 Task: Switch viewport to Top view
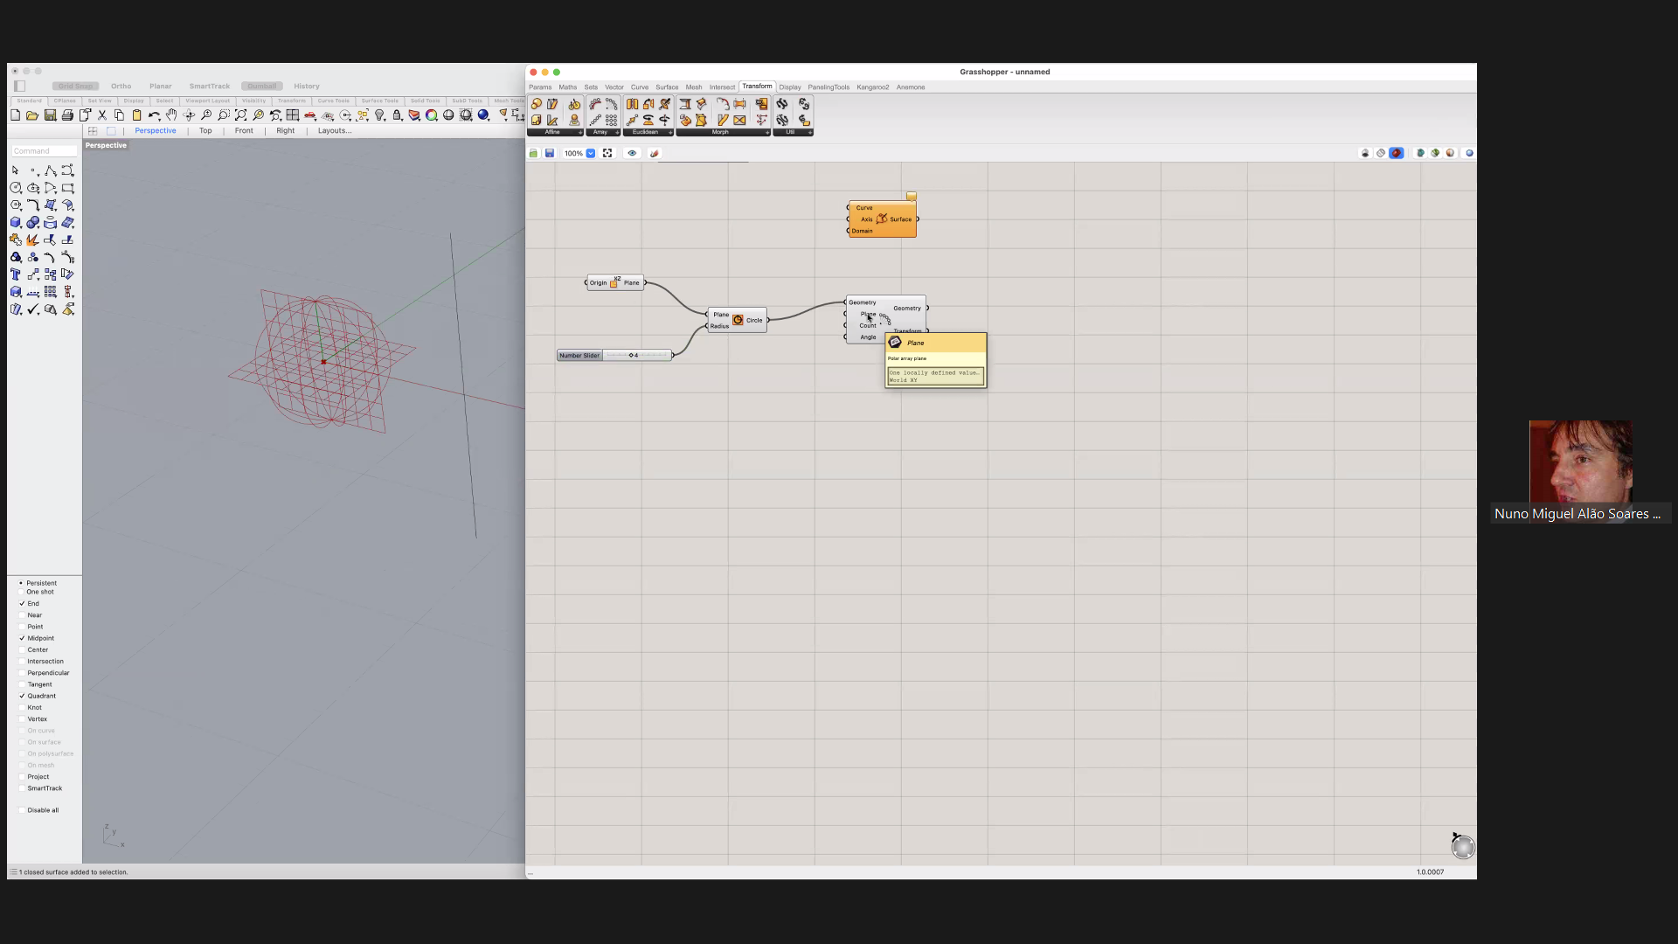[x=205, y=131]
